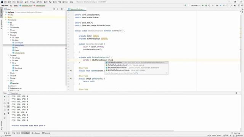244x137 pixels.
Task: Open Run panel settings gear
Action: (x=236, y=93)
